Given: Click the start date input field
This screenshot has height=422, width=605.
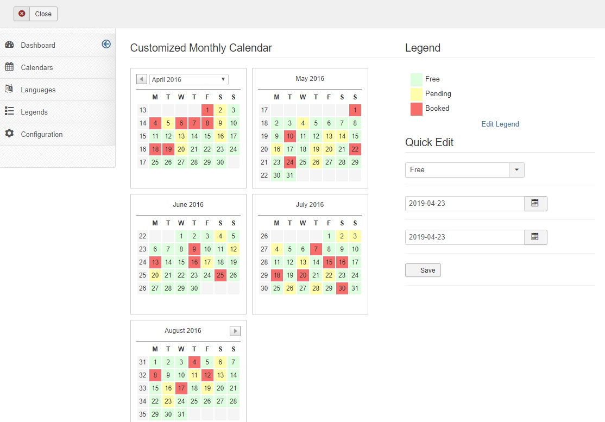Looking at the screenshot, I should tap(464, 204).
